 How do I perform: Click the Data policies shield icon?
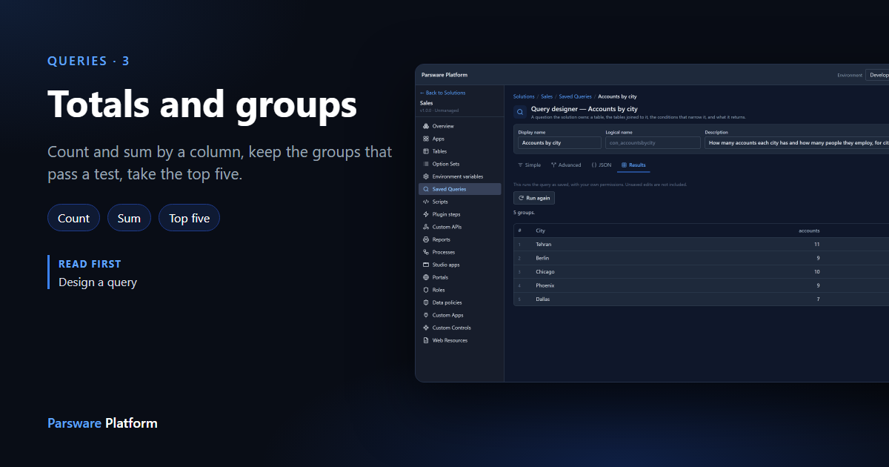pos(426,302)
